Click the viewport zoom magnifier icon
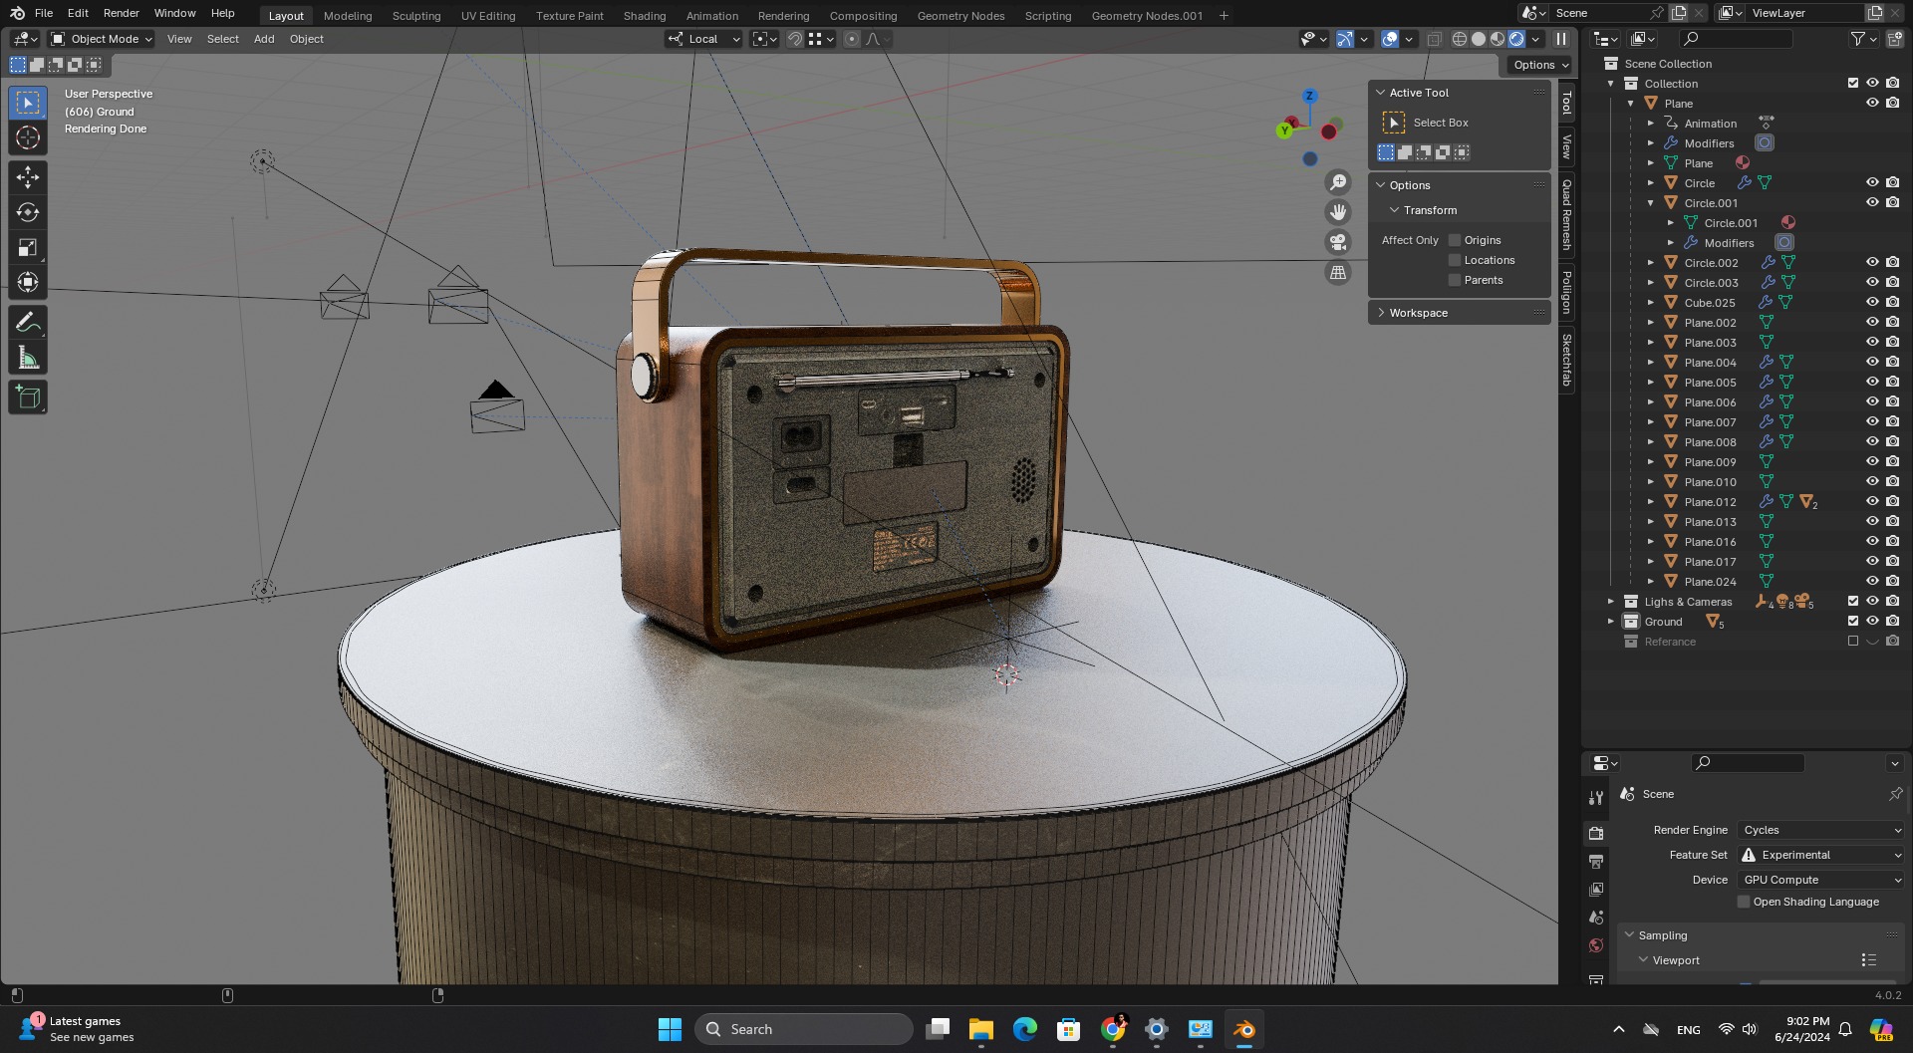The image size is (1913, 1053). tap(1338, 182)
